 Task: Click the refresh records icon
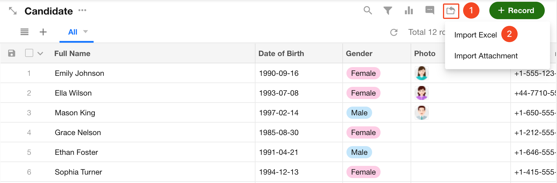click(394, 32)
